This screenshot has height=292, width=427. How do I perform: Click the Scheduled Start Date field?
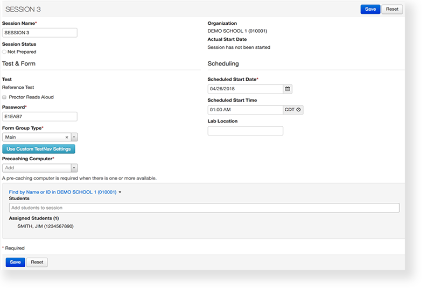click(x=245, y=89)
